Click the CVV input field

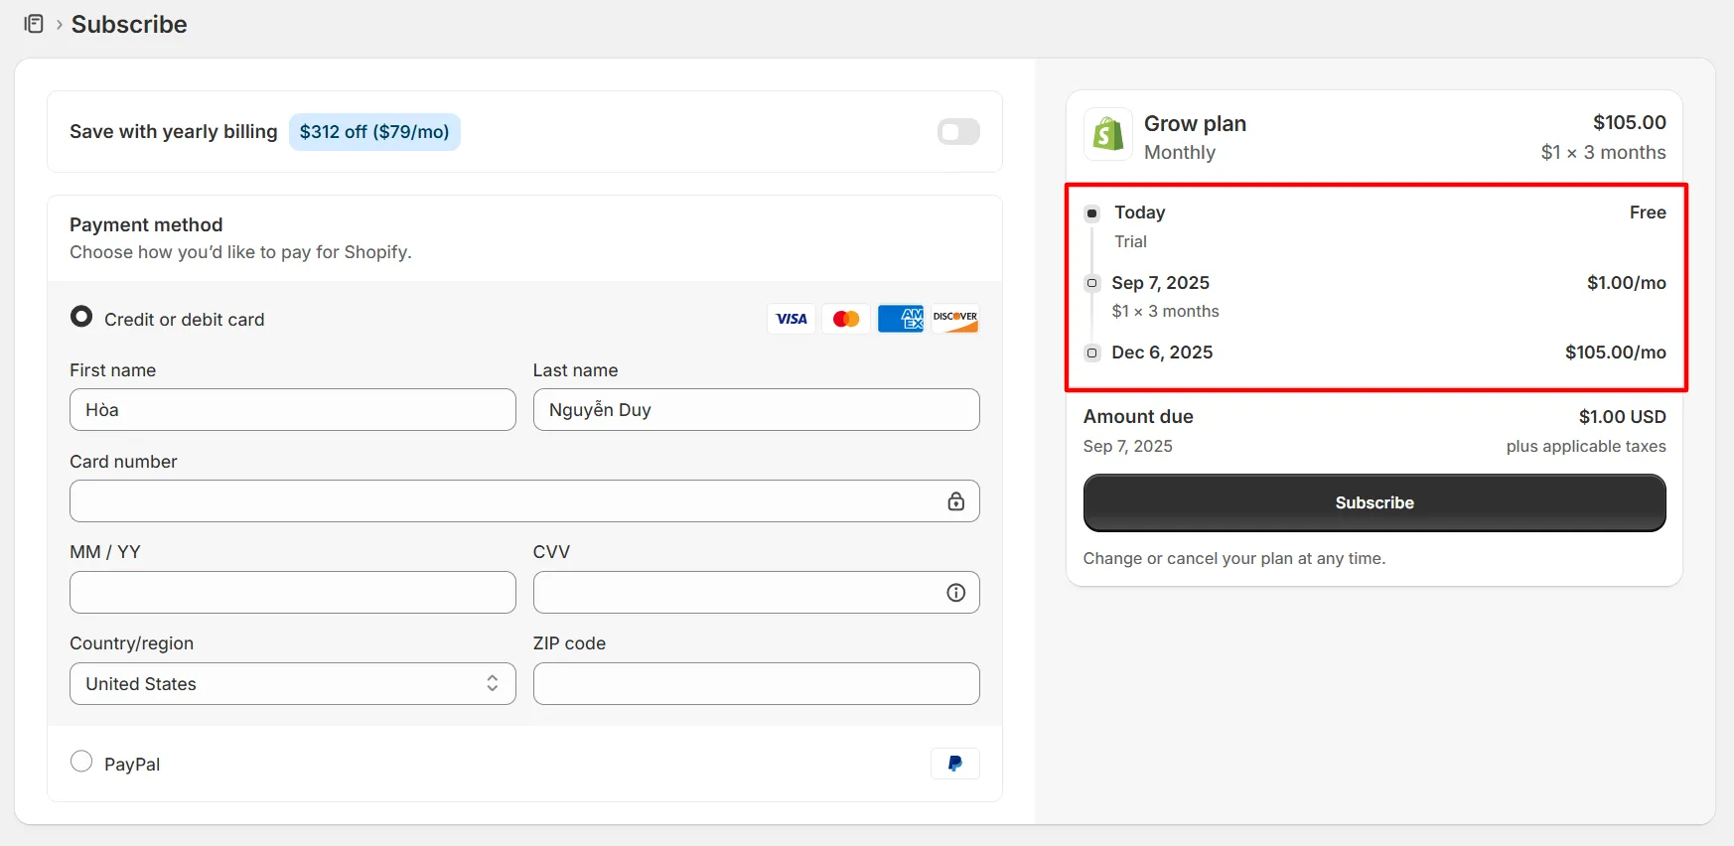(757, 593)
